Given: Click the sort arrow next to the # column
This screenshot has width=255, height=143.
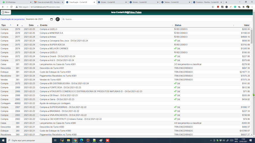Looking at the screenshot, I should (x=22, y=26).
